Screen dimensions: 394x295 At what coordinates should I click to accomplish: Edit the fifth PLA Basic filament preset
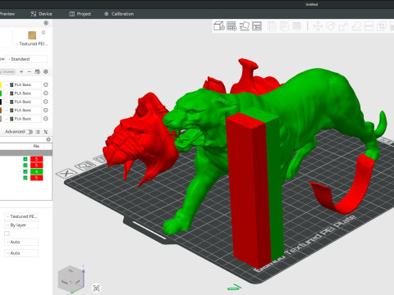tap(46, 119)
